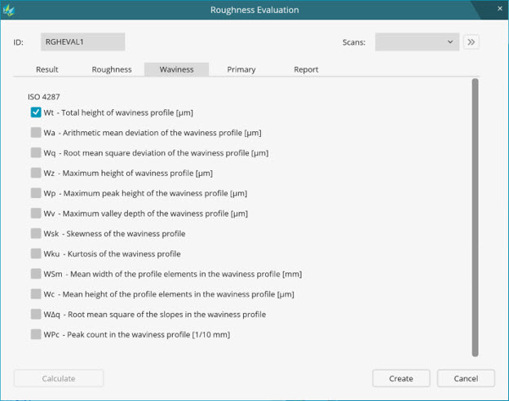Select Wv maximum valley depth checkbox
Image resolution: width=509 pixels, height=401 pixels.
[x=36, y=214]
